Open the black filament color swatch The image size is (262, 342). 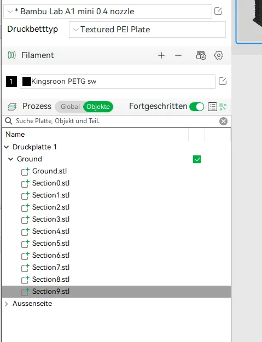pos(27,82)
